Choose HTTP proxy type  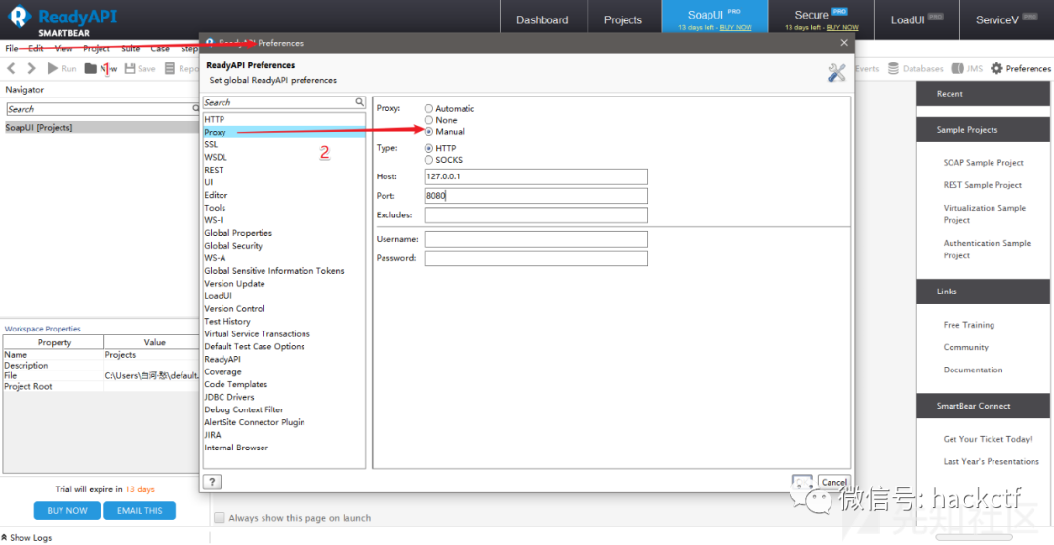coord(428,148)
